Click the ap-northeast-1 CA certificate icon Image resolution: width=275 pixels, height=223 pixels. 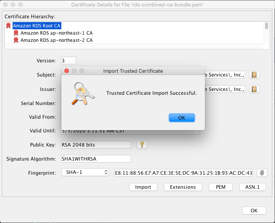16,33
